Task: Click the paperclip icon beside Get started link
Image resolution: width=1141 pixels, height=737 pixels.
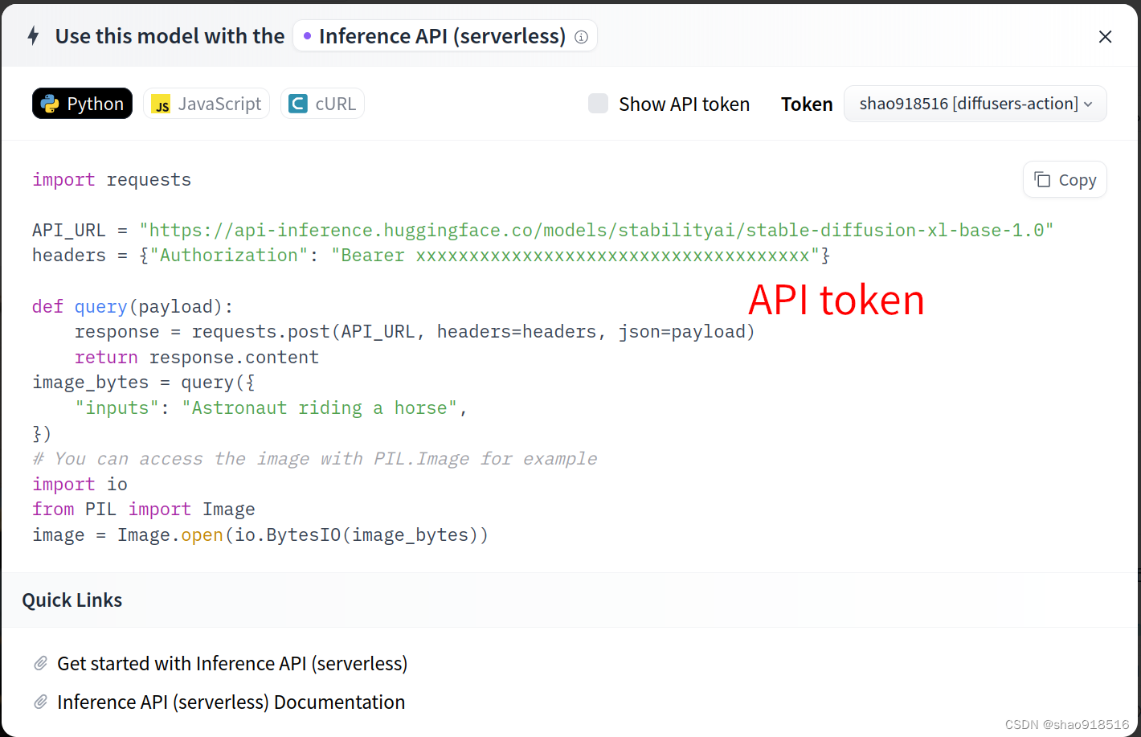Action: point(40,663)
